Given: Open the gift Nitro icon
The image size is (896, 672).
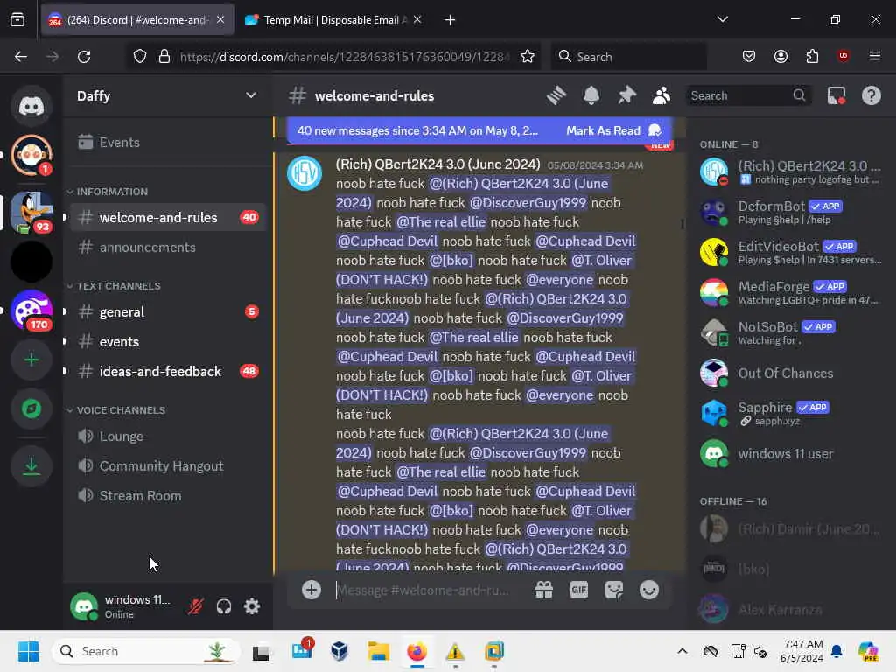Looking at the screenshot, I should 544,590.
